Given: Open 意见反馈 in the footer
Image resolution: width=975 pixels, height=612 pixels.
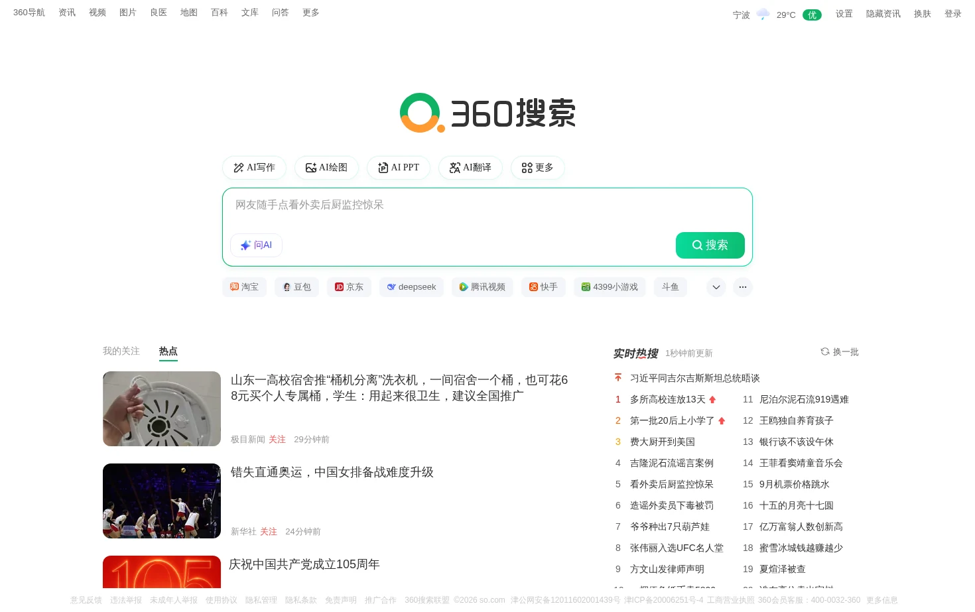Looking at the screenshot, I should 86,600.
